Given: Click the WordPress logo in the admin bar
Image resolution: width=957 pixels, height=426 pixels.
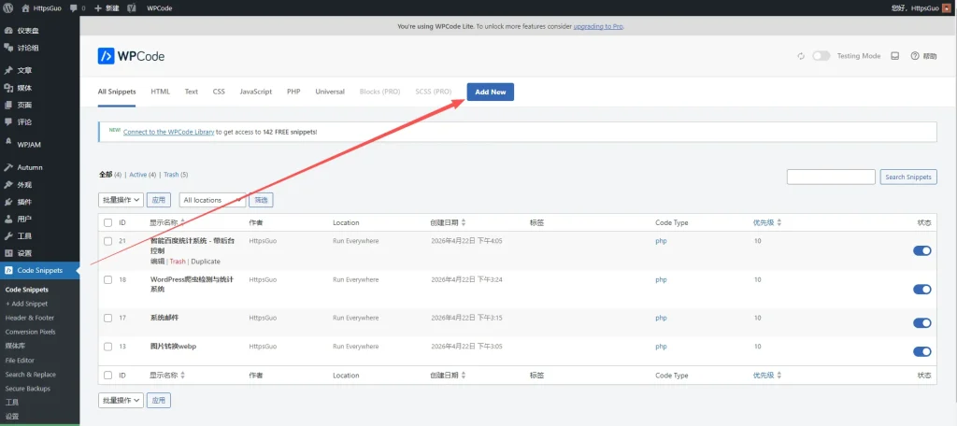Looking at the screenshot, I should tap(9, 7).
